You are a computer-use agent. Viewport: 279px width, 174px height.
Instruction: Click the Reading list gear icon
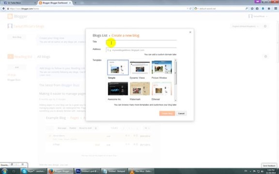(x=265, y=57)
